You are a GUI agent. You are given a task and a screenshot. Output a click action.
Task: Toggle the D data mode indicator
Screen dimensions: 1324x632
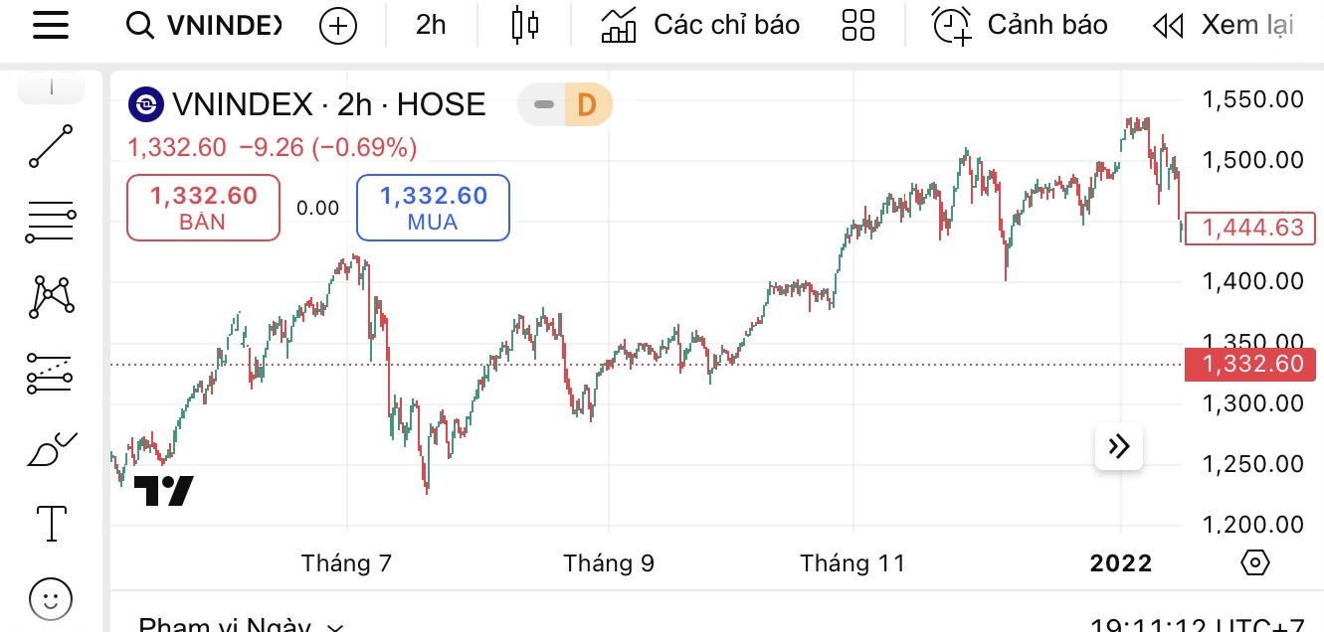click(x=587, y=104)
